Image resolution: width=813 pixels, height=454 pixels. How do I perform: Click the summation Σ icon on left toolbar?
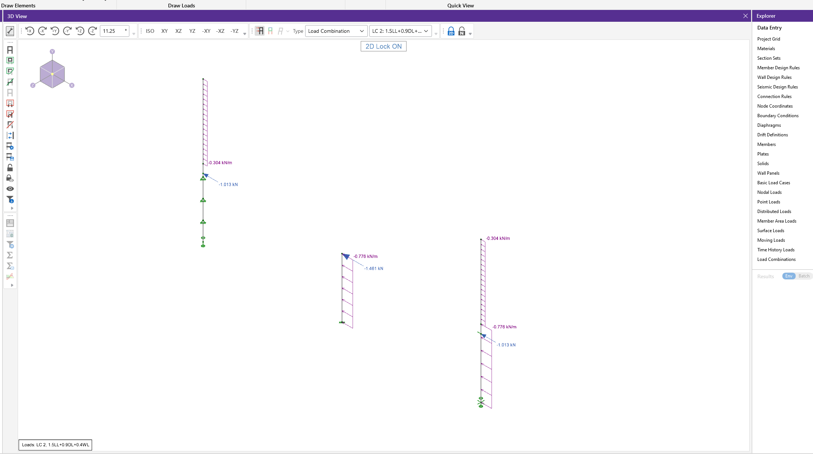click(10, 255)
